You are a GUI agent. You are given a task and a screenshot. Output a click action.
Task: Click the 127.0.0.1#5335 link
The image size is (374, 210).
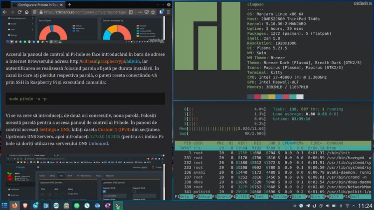click(x=105, y=137)
